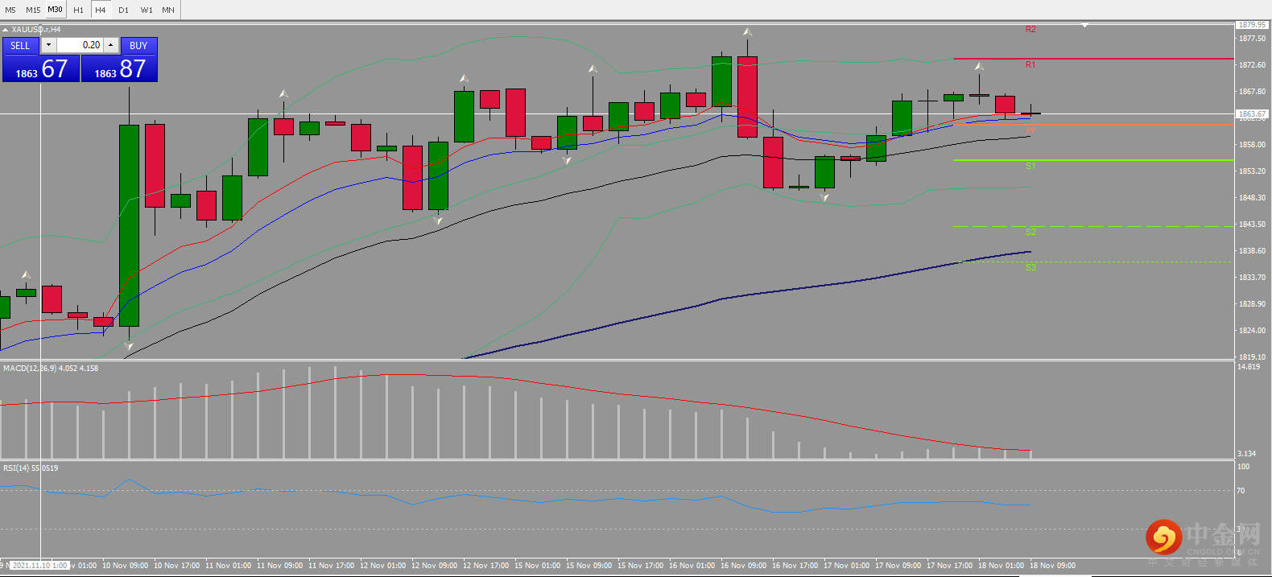This screenshot has height=577, width=1272.
Task: Click the 17 Nov 17:00 time label
Action: click(950, 566)
